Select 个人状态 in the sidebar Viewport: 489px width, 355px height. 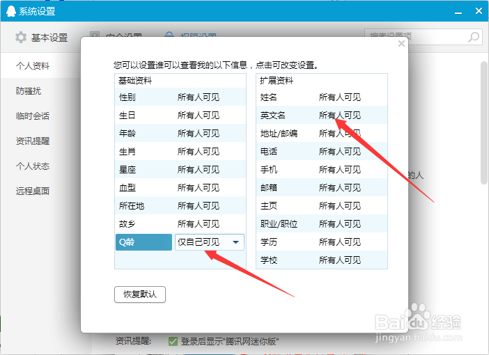coord(33,166)
